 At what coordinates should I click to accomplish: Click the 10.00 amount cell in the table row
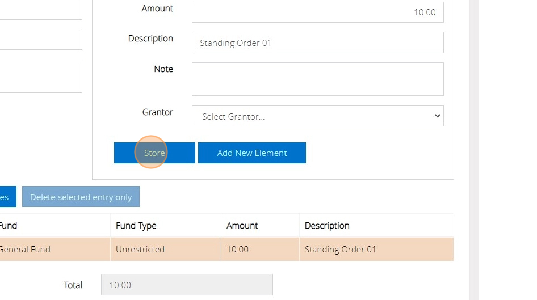coord(238,250)
